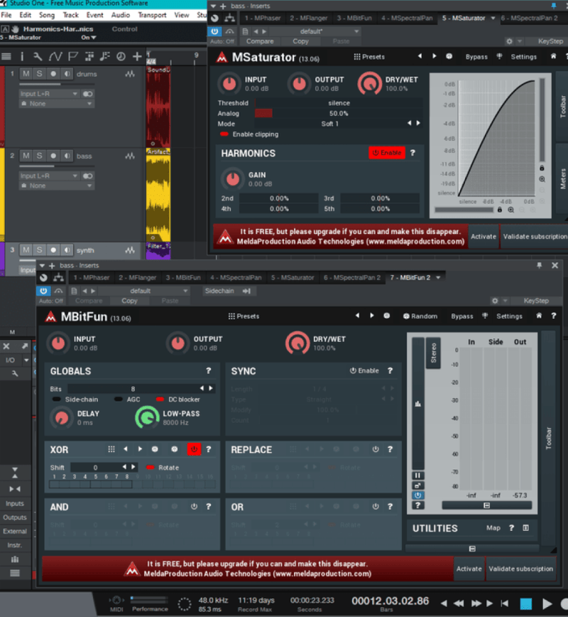Screen dimensions: 568x617
Task: Open Presets in MSaturator
Action: (369, 57)
